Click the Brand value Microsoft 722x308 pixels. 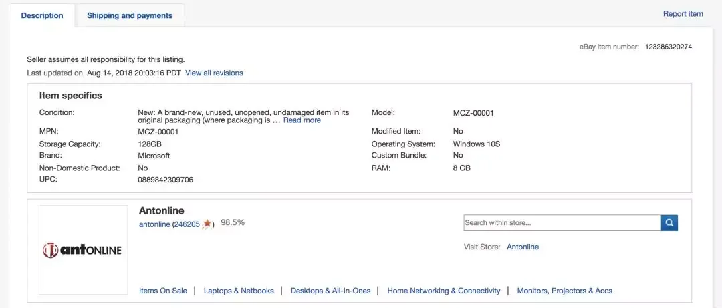click(x=154, y=156)
